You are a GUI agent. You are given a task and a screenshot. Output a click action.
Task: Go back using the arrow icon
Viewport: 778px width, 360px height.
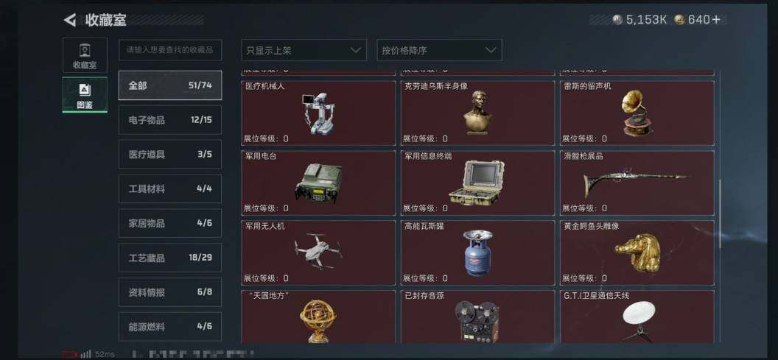[x=70, y=20]
